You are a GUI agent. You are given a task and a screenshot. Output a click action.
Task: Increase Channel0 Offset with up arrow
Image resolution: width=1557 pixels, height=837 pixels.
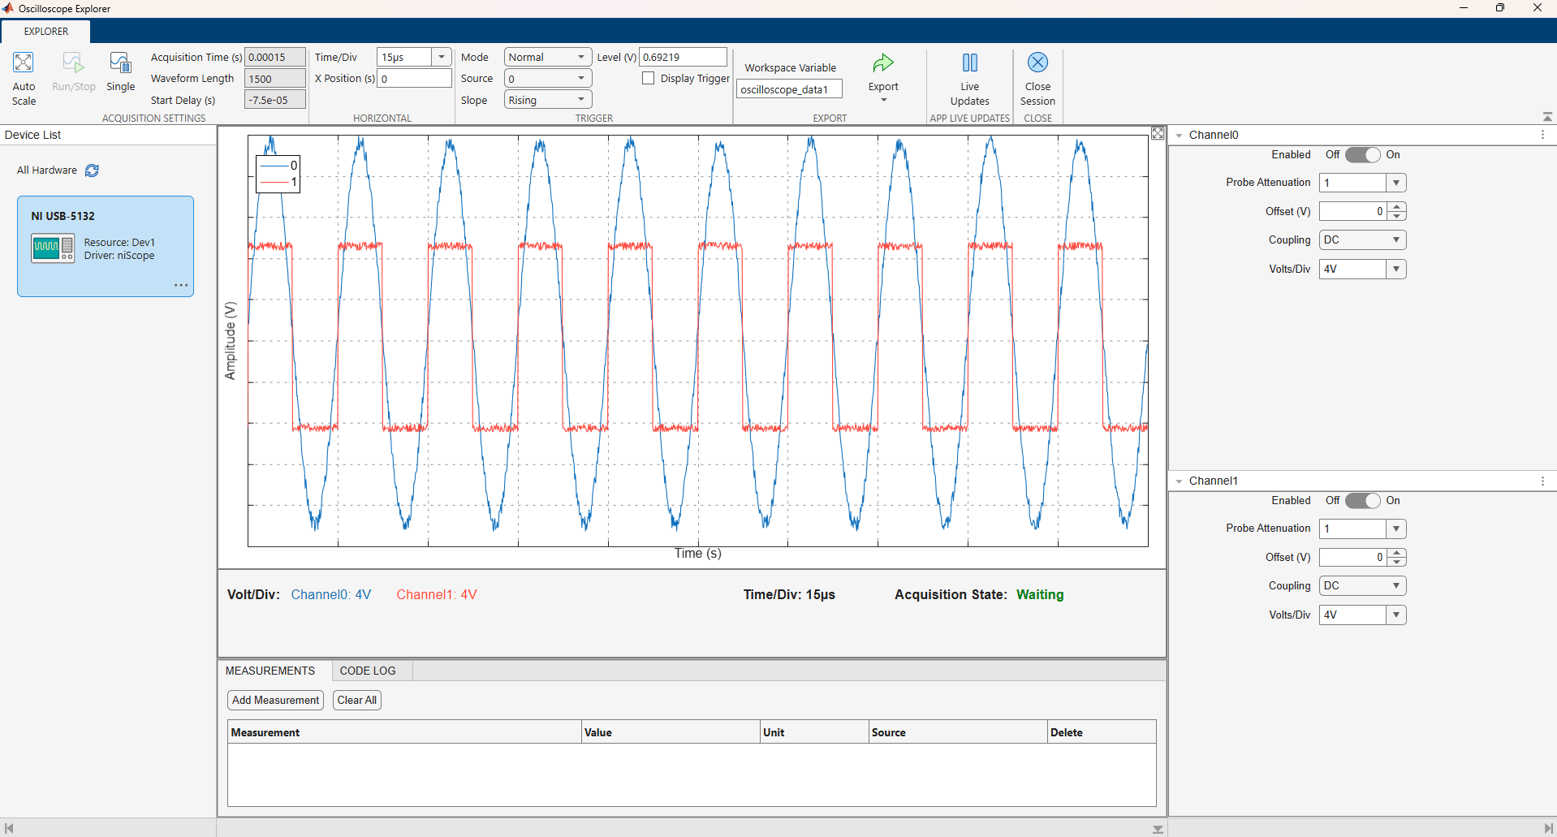coord(1396,207)
